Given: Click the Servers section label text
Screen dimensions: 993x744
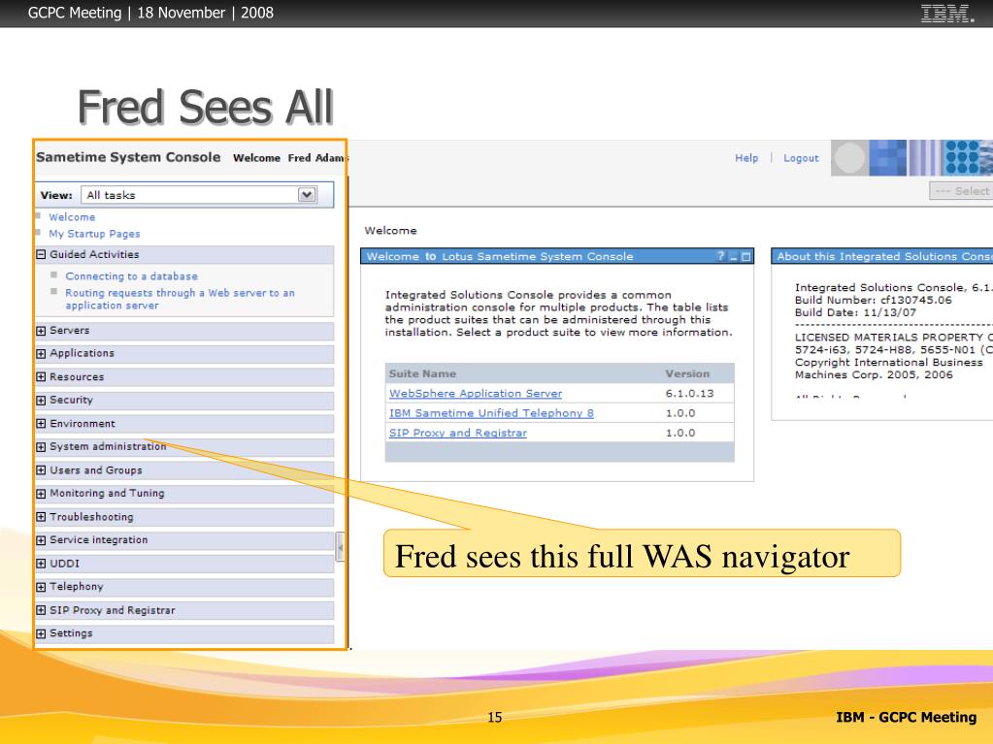Looking at the screenshot, I should 70,330.
